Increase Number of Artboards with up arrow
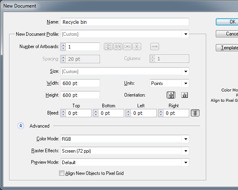Viewport: 238px width, 190px height. [x=63, y=45]
